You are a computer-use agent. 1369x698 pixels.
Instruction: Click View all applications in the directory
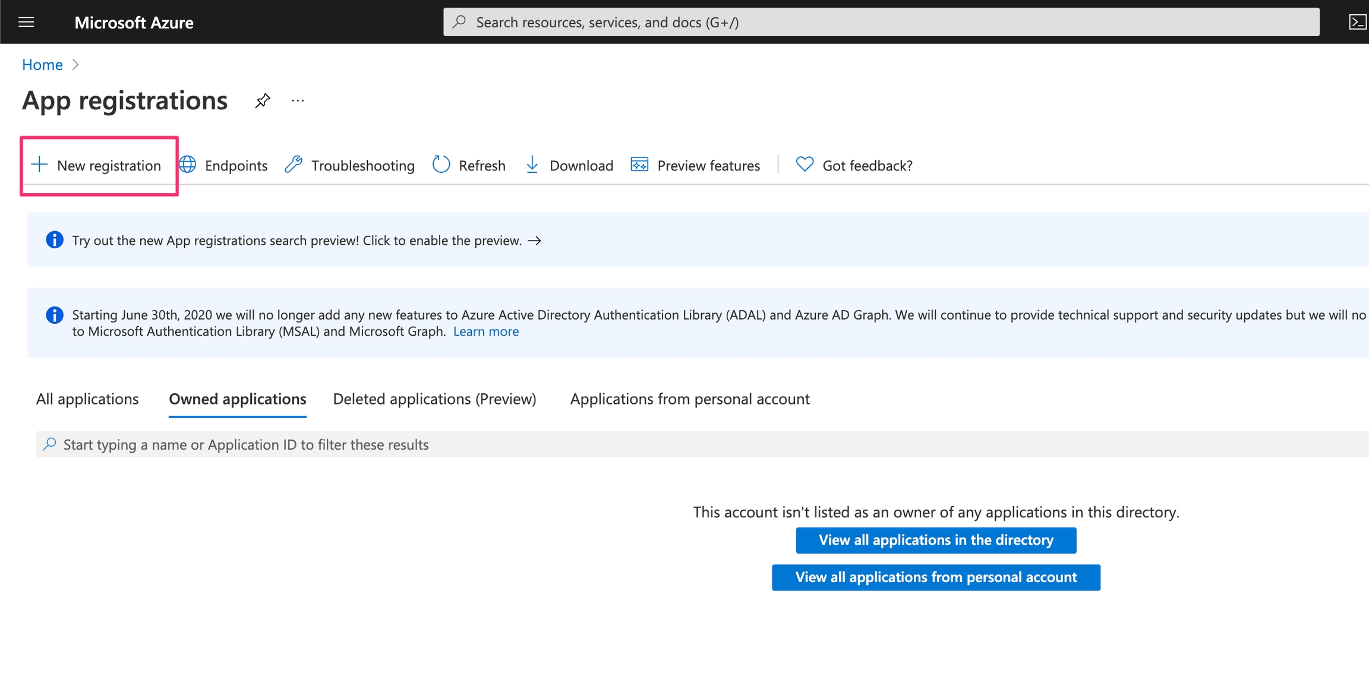pos(935,540)
